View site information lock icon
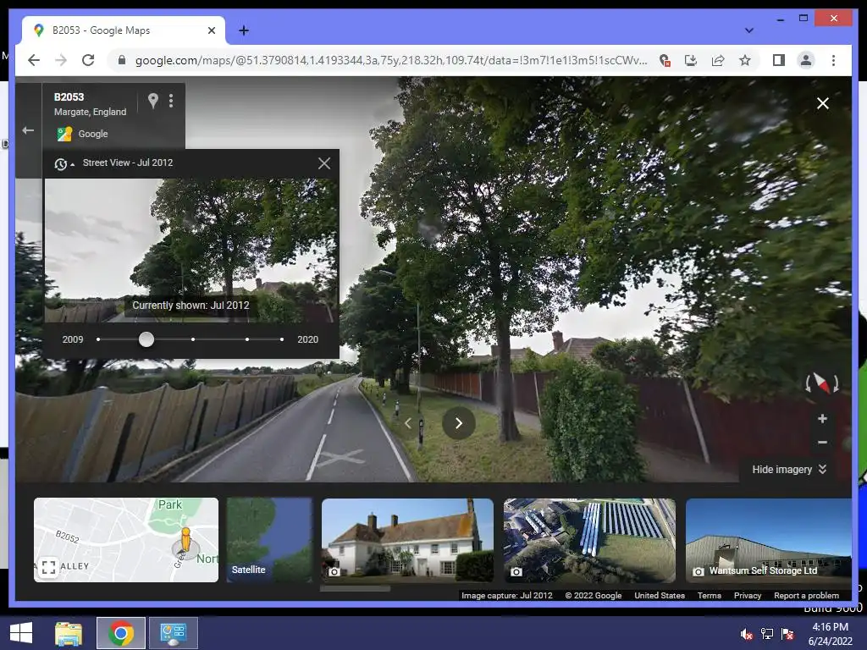867x650 pixels. (x=122, y=60)
